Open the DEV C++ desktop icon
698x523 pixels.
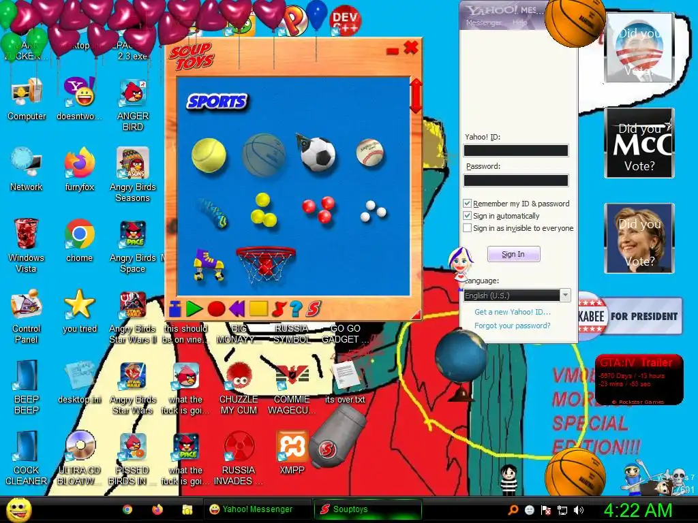[x=346, y=20]
